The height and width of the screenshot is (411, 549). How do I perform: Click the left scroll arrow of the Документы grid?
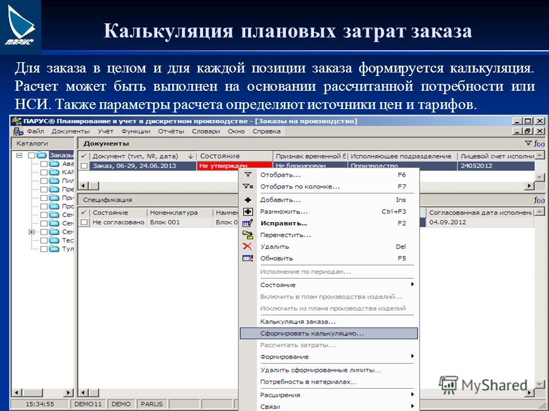tap(83, 186)
